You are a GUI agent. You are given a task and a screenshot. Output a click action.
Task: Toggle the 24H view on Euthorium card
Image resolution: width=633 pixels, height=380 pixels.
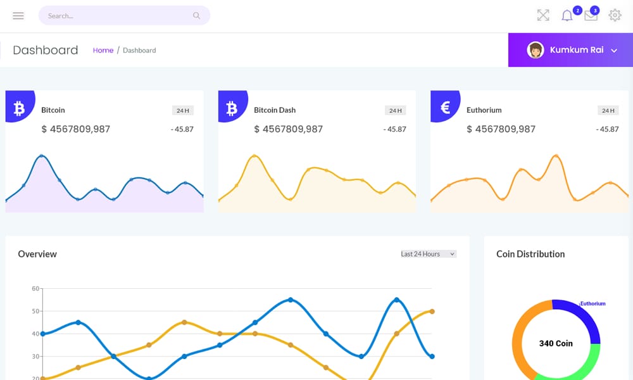608,110
